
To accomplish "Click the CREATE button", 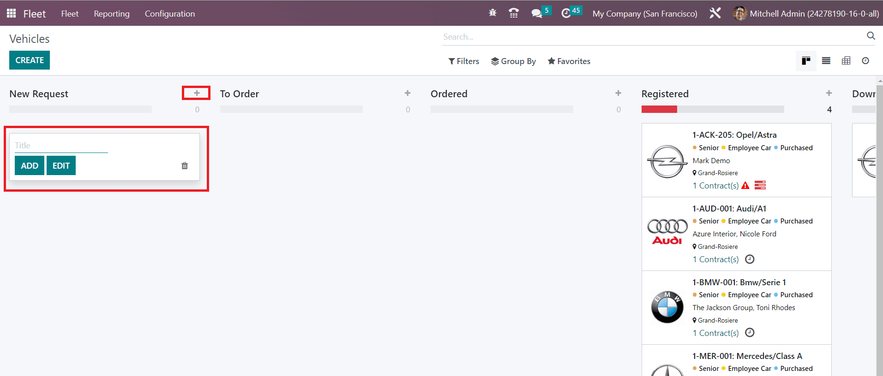I will (x=30, y=60).
